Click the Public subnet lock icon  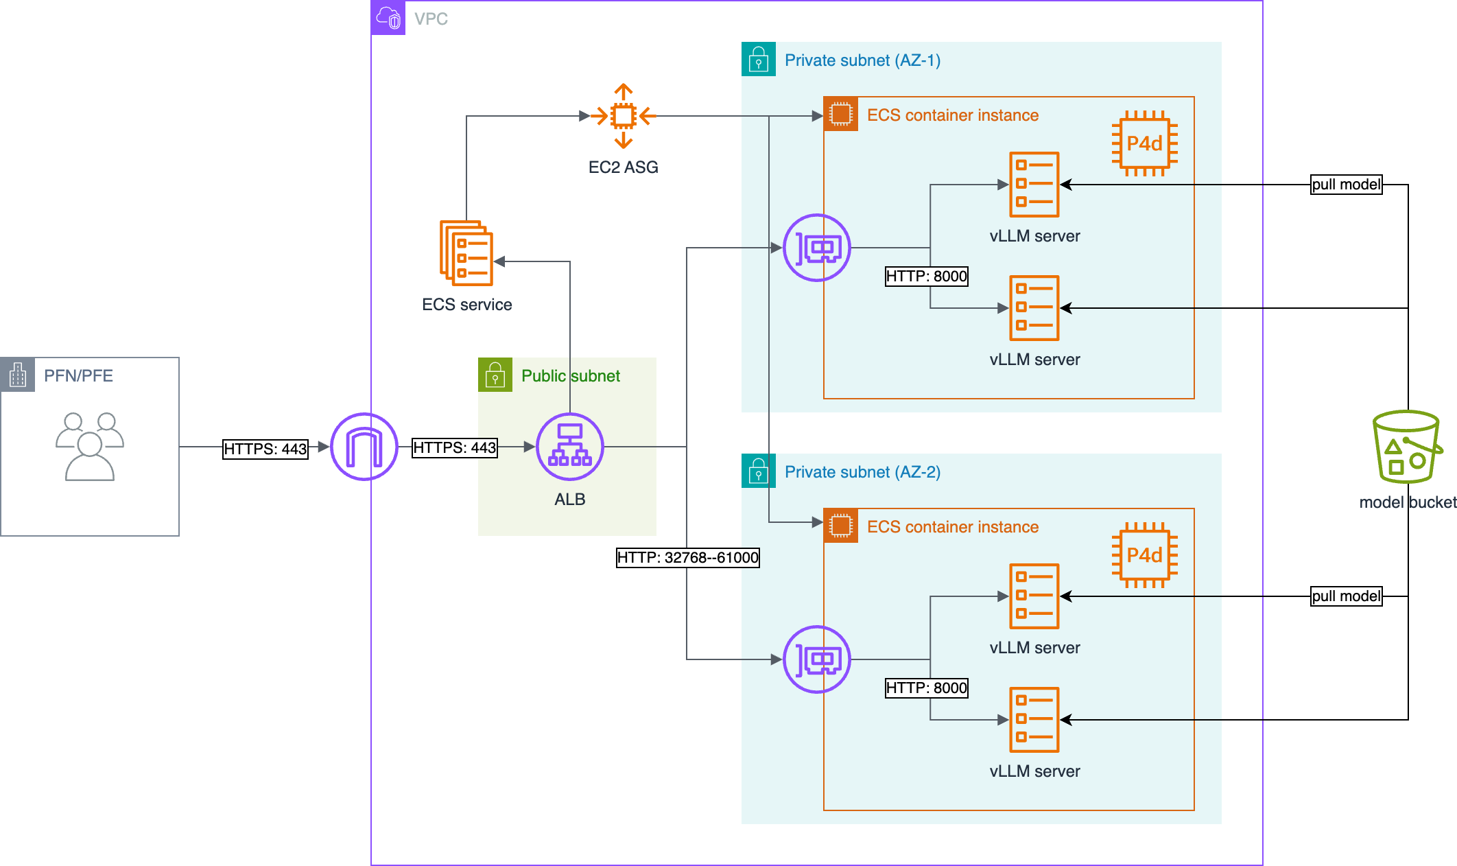(x=495, y=375)
